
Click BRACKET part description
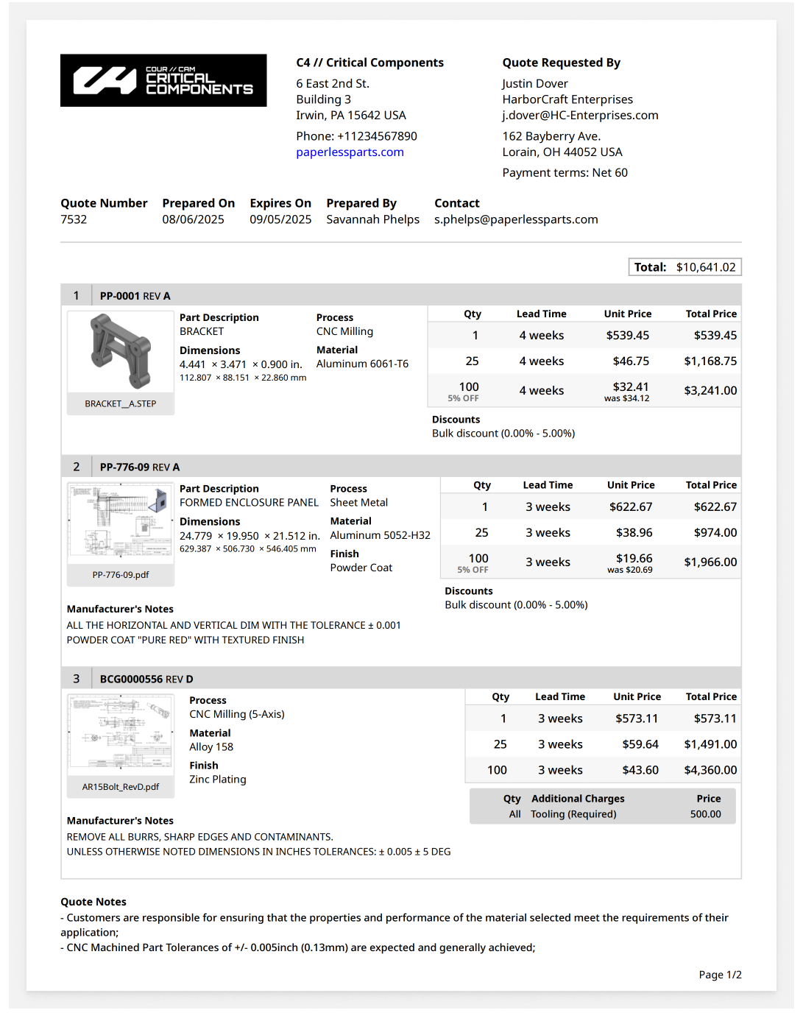(202, 332)
